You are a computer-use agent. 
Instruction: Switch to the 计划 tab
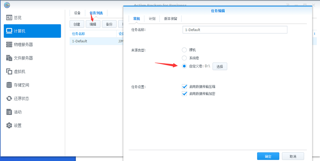152,19
